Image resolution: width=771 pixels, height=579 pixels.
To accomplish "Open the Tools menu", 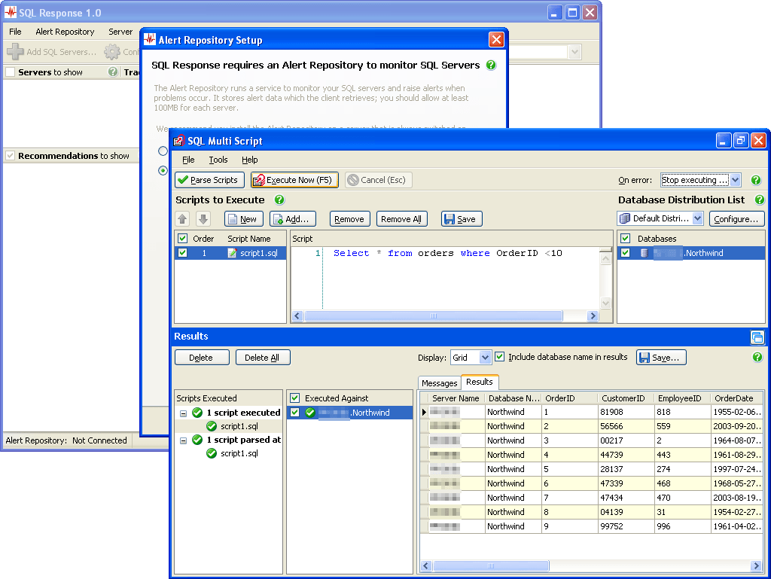I will click(x=218, y=160).
